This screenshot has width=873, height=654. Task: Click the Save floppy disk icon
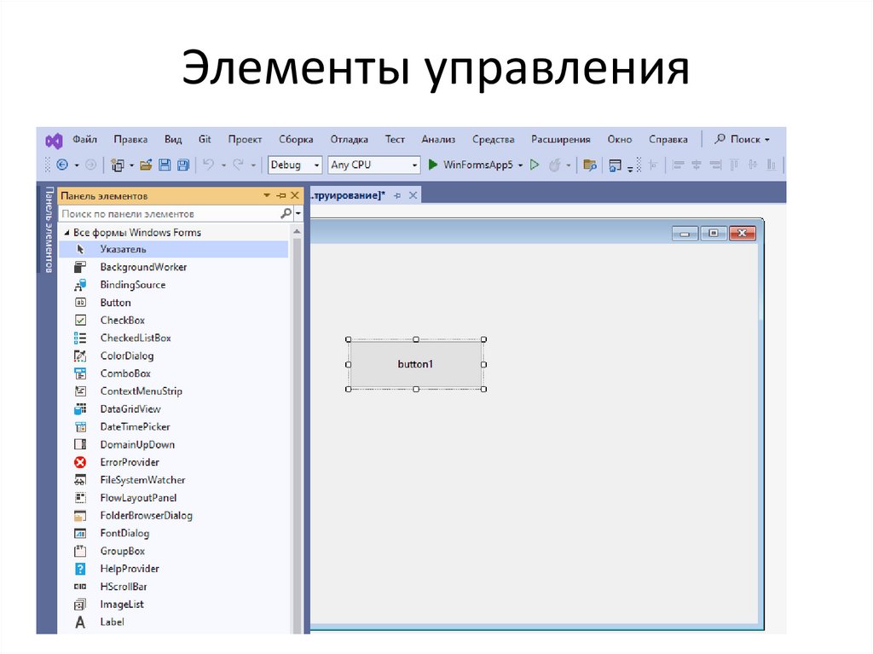tap(165, 165)
